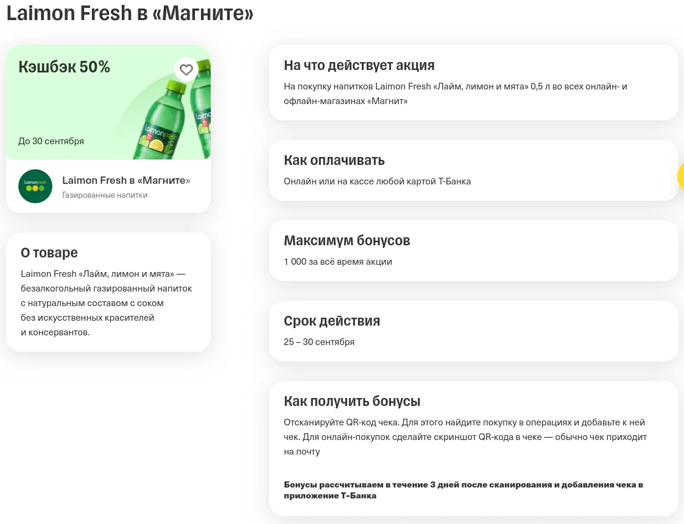Toggle the heart favorite icon on cashback card
This screenshot has width=684, height=524.
pyautogui.click(x=186, y=70)
